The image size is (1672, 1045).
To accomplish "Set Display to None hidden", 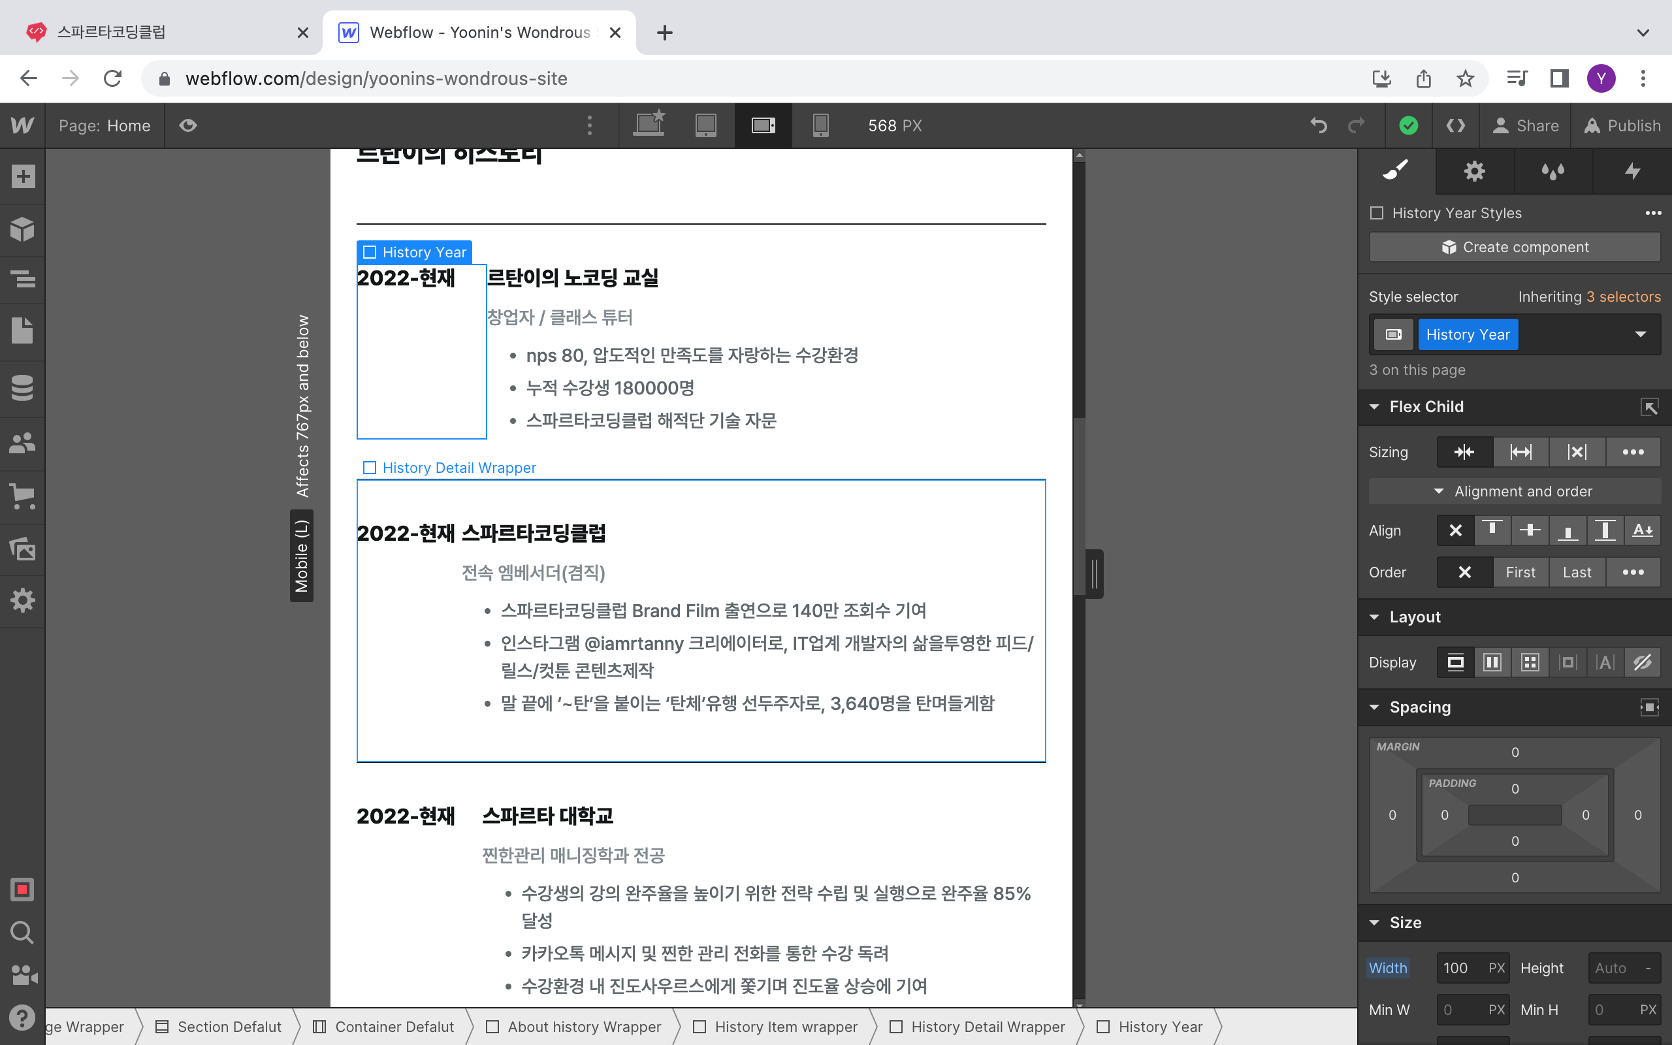I will [x=1643, y=662].
